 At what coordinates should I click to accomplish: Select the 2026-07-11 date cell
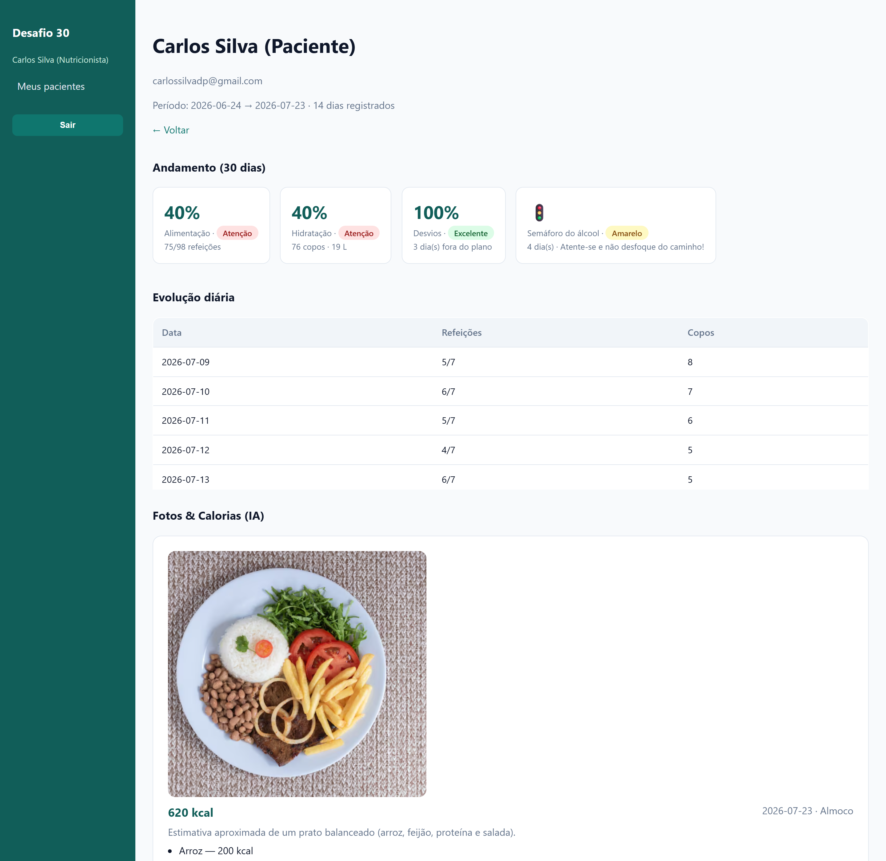186,421
